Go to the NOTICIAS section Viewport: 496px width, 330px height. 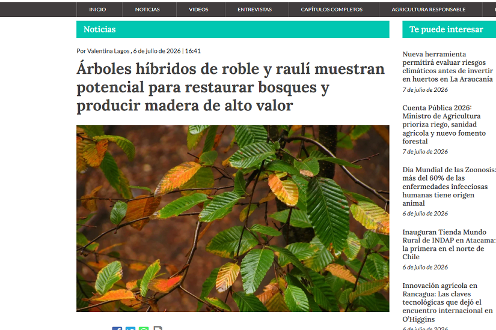point(147,10)
